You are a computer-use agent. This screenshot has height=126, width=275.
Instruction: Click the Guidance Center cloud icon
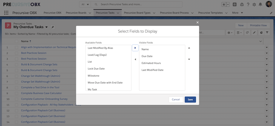click(x=242, y=4)
